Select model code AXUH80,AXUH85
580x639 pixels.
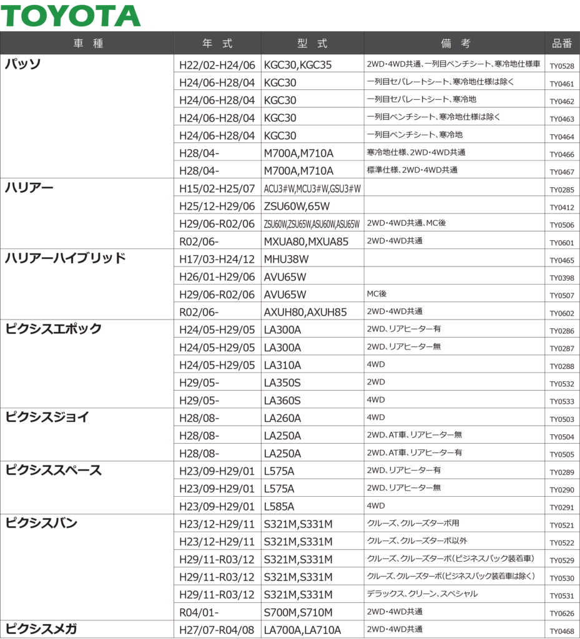[x=305, y=312]
